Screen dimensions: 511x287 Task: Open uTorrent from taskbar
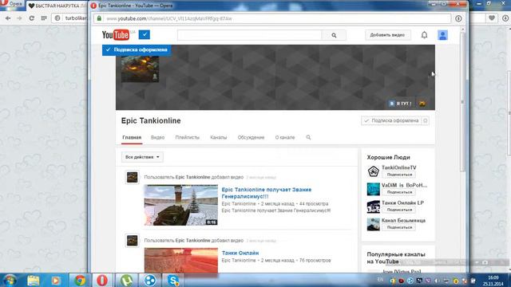click(126, 280)
